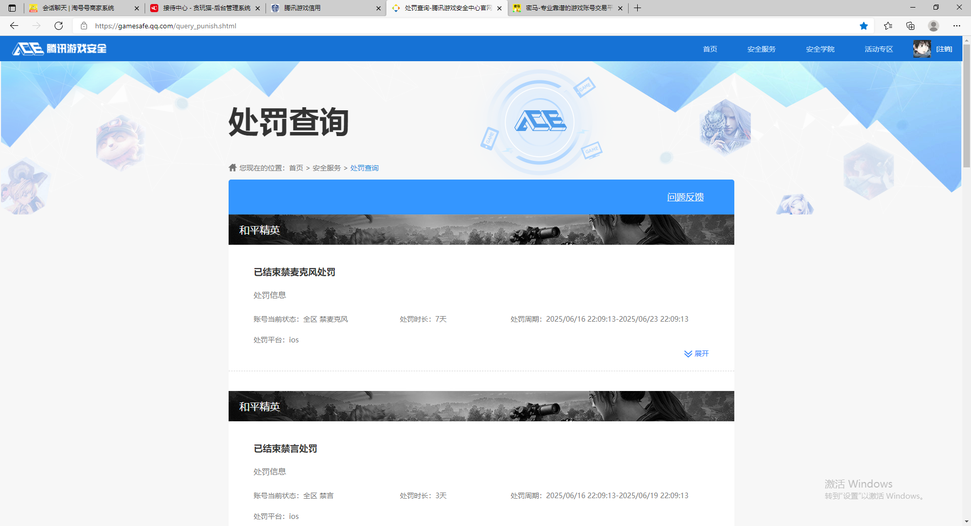Switch to the 会话聊天 淘号号商家系统 tab
This screenshot has width=971, height=526.
pos(81,8)
